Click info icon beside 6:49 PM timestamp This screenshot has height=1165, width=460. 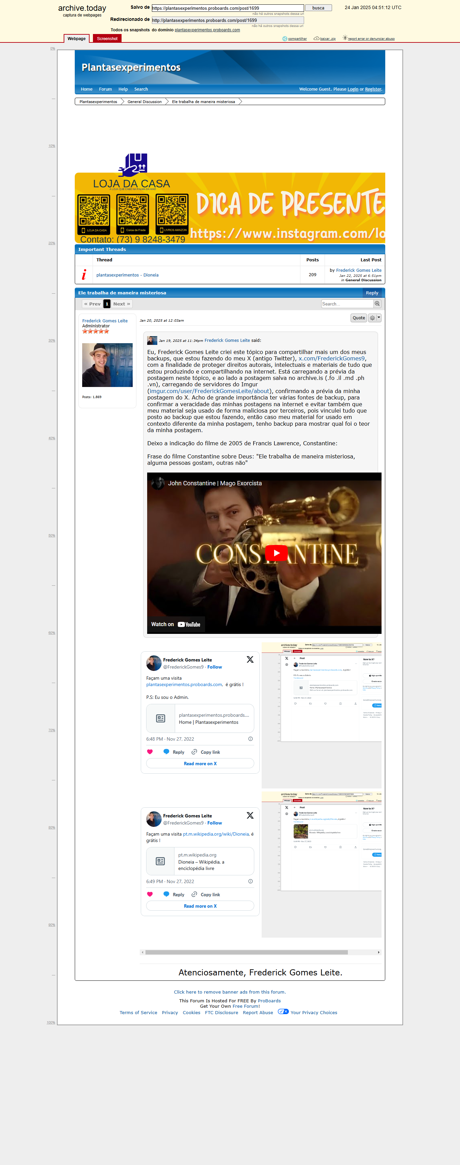pos(251,881)
